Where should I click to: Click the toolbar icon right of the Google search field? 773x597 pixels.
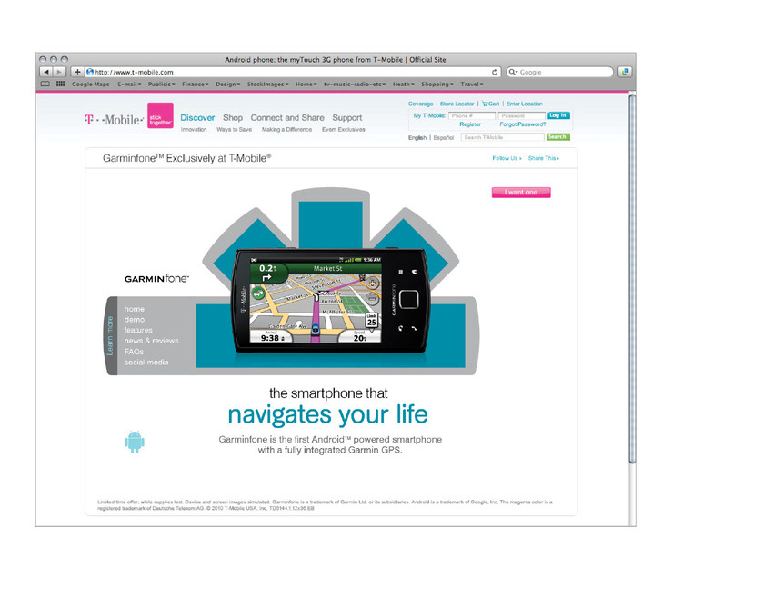625,72
